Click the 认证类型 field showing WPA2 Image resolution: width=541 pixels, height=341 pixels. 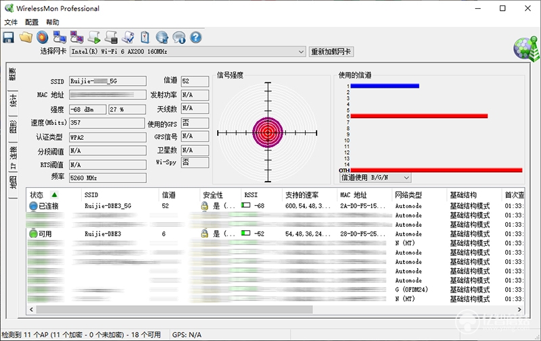pyautogui.click(x=108, y=137)
